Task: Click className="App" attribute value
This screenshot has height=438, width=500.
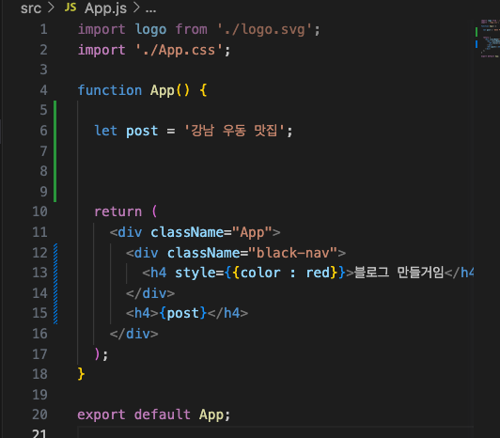Action: click(252, 232)
